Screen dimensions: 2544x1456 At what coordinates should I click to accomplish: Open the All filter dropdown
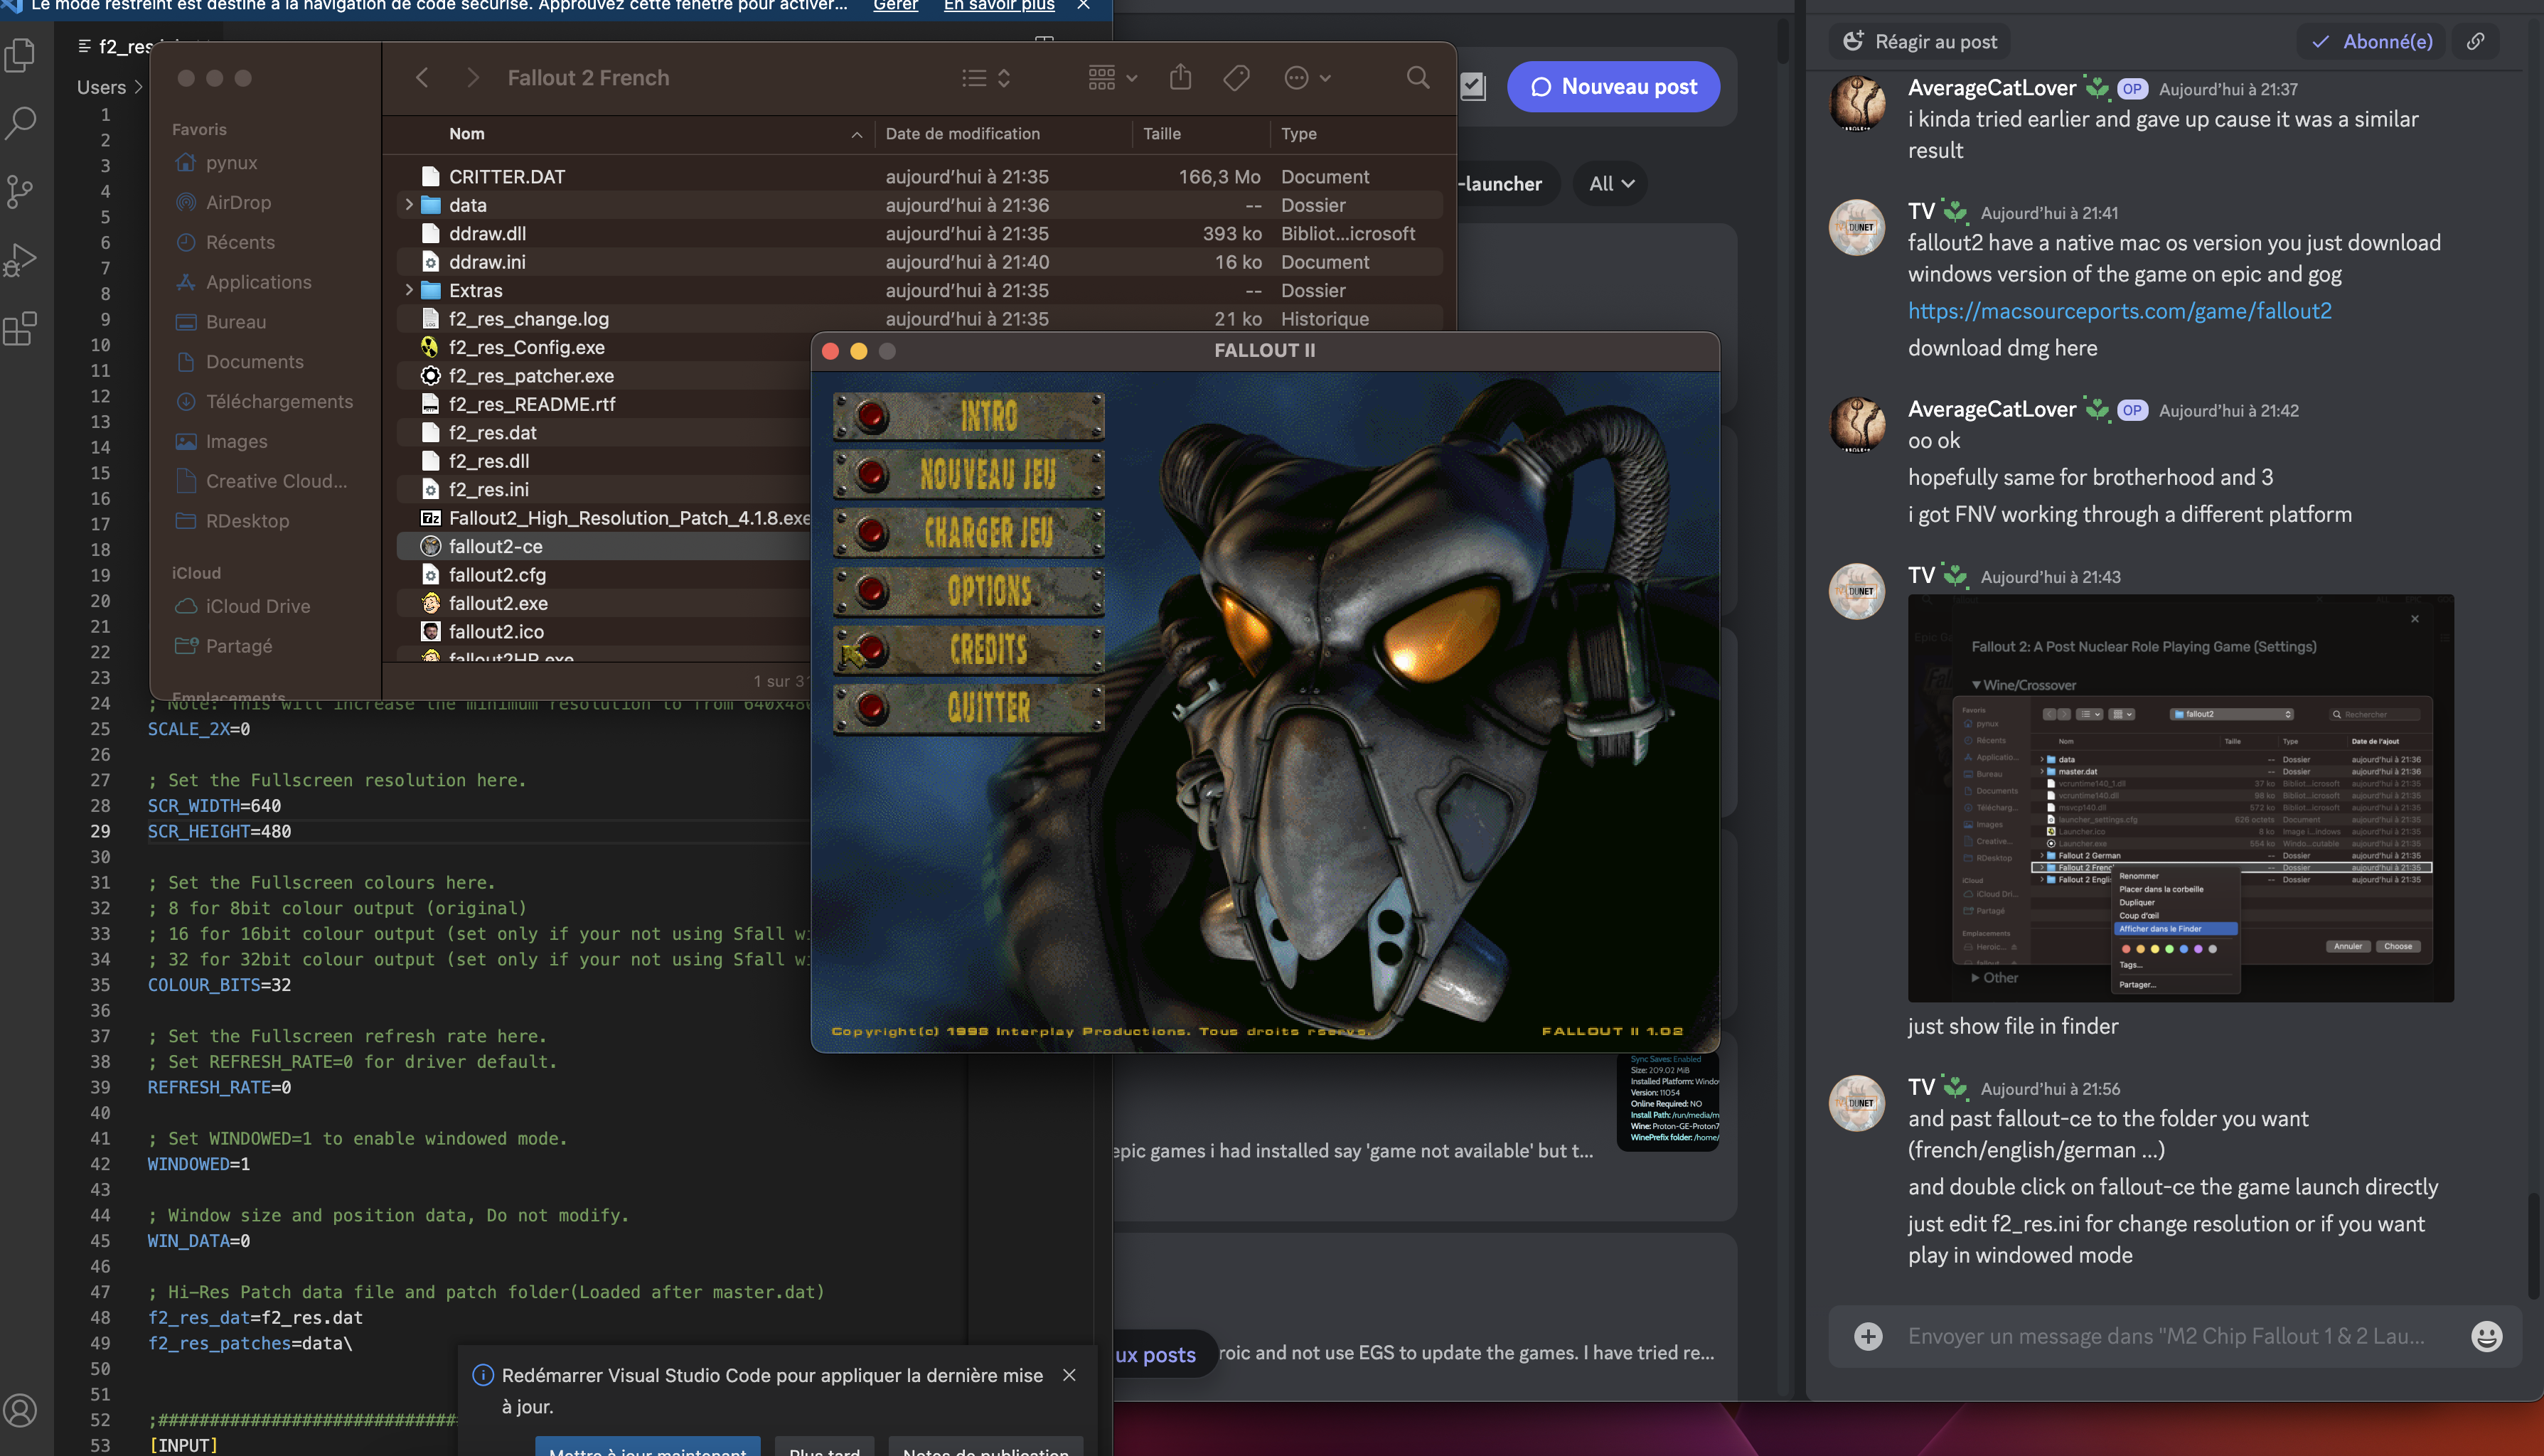[x=1611, y=184]
